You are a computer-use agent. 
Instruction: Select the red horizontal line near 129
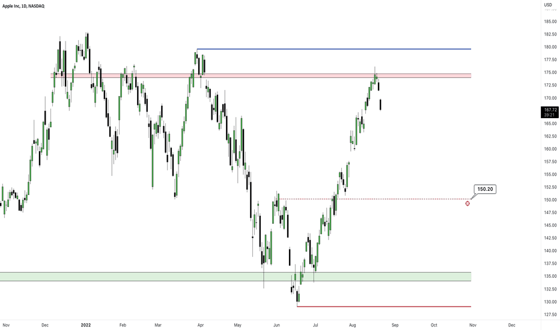click(384, 307)
